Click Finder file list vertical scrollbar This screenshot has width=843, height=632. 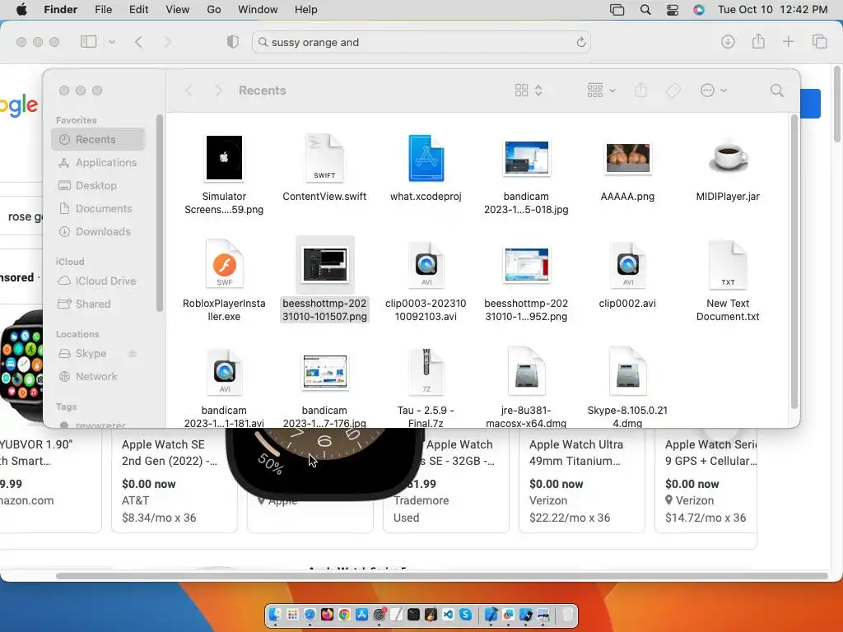(794, 261)
